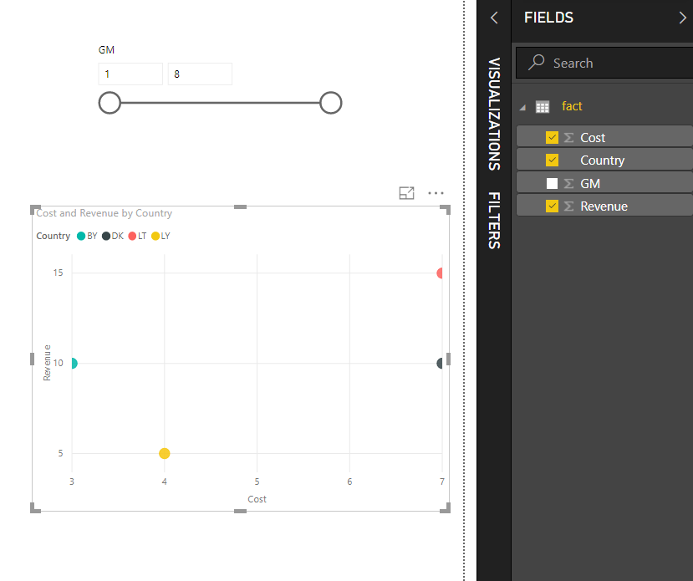The image size is (693, 581).
Task: Collapse the fact table tree node
Action: pyautogui.click(x=522, y=107)
